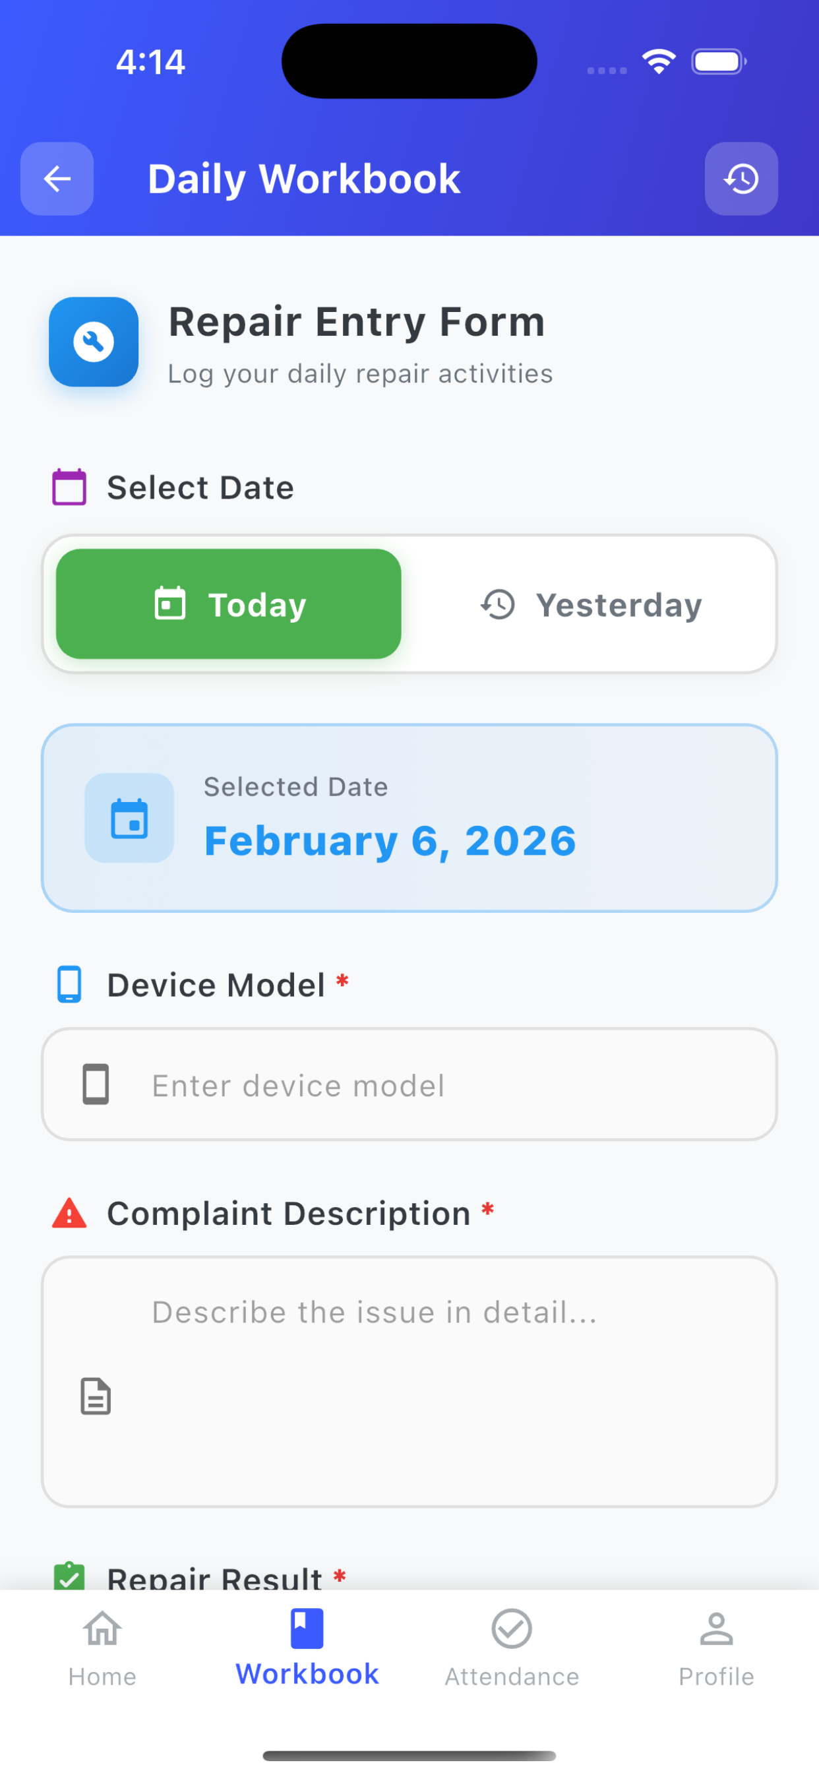
Task: Tap the back arrow button
Action: 57,179
